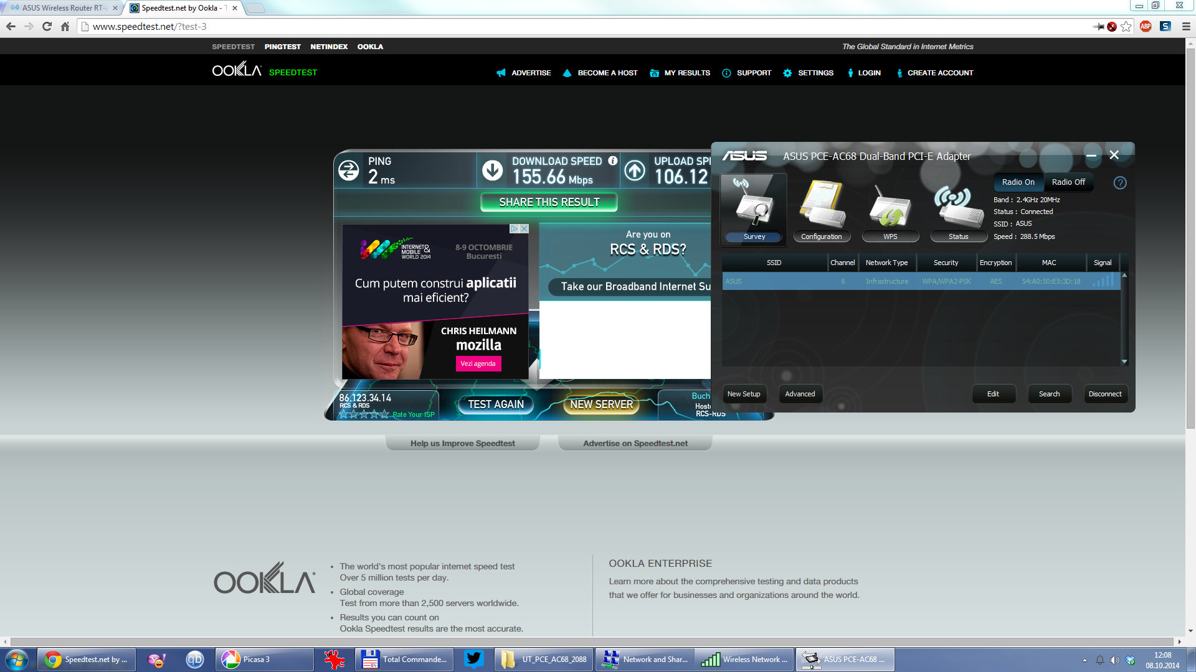1196x672 pixels.
Task: Click the download speed info icon
Action: pyautogui.click(x=613, y=161)
